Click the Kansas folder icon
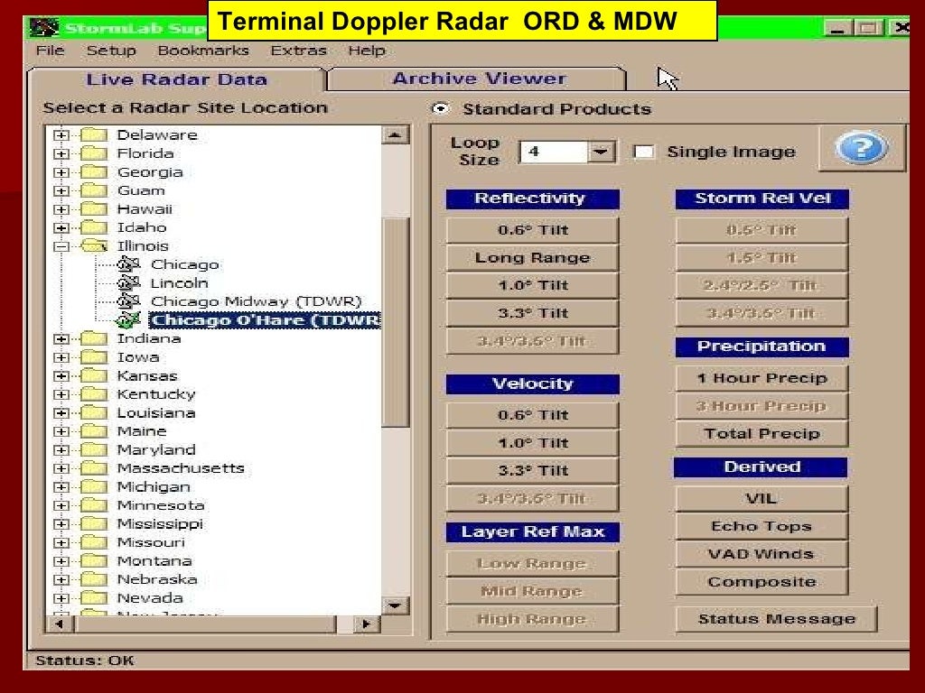925x693 pixels. click(94, 375)
